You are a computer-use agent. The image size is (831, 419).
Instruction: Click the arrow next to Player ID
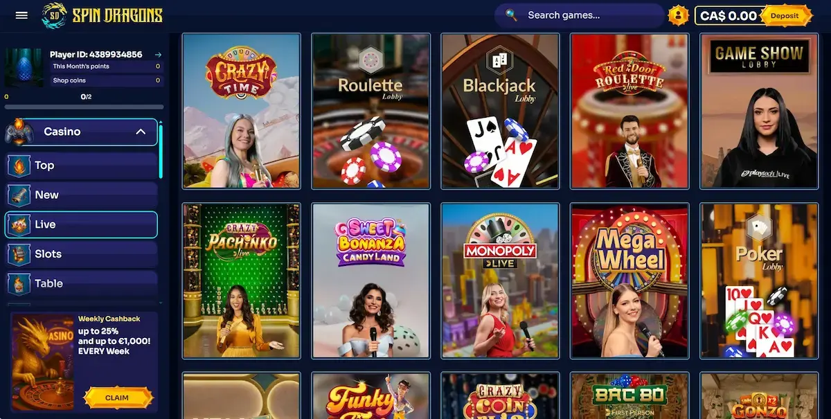(x=158, y=54)
